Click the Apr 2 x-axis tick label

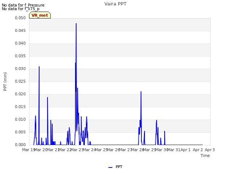coord(198,150)
